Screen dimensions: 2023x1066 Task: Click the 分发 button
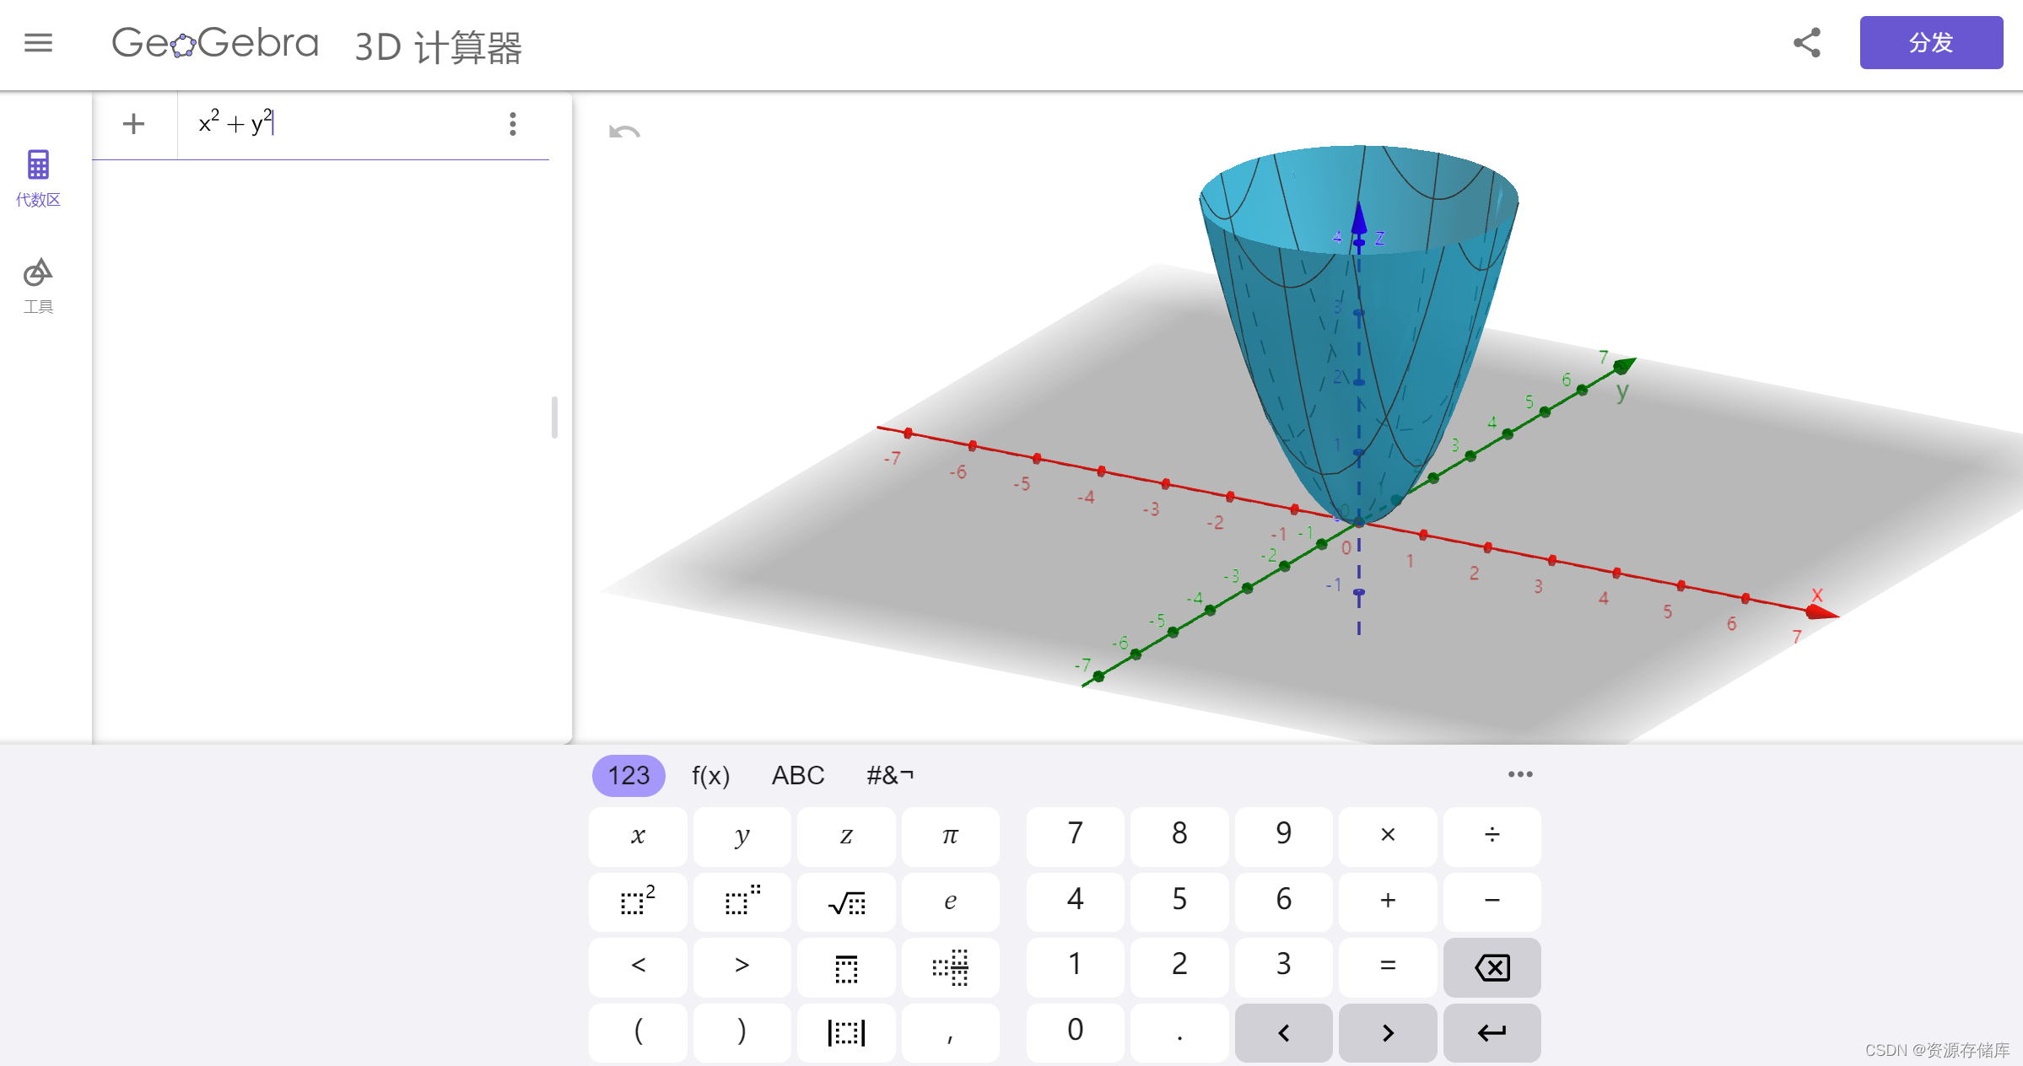[x=1930, y=42]
